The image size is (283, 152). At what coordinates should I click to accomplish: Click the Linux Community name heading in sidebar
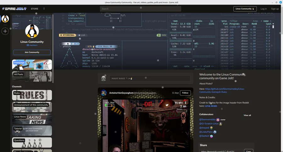[x=32, y=42]
